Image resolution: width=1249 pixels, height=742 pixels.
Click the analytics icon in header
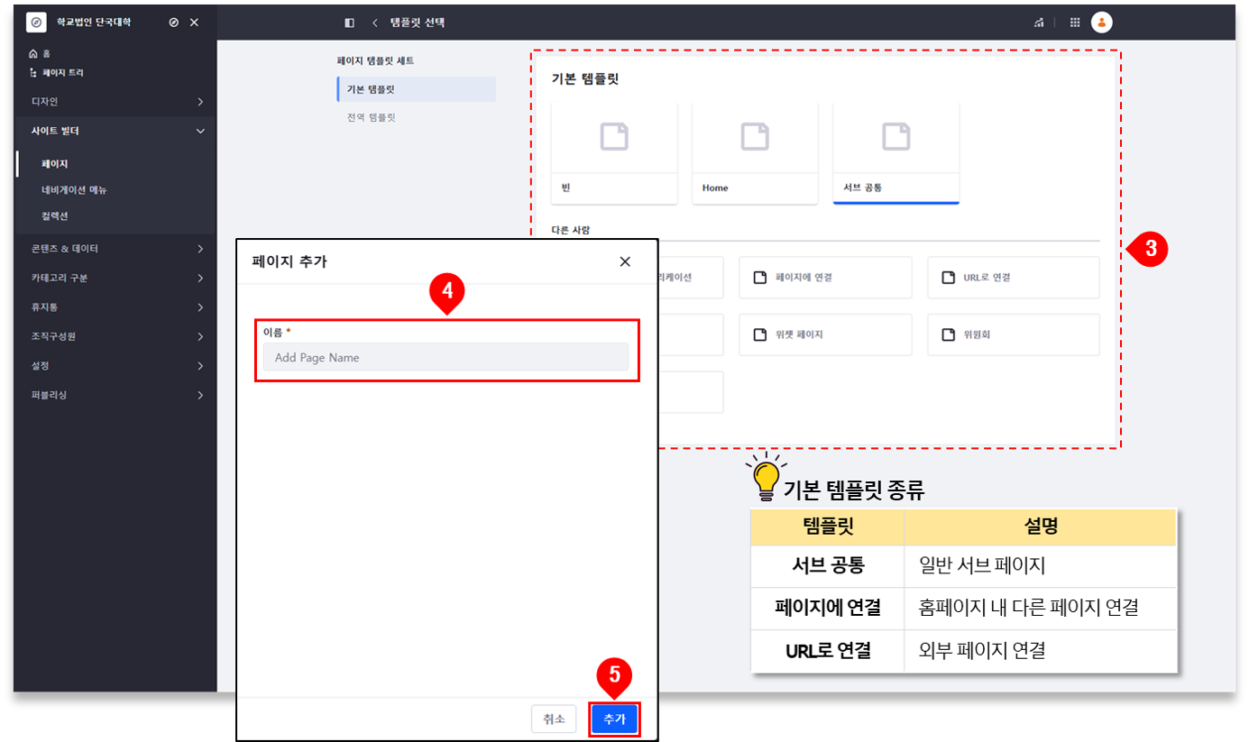click(x=1039, y=23)
